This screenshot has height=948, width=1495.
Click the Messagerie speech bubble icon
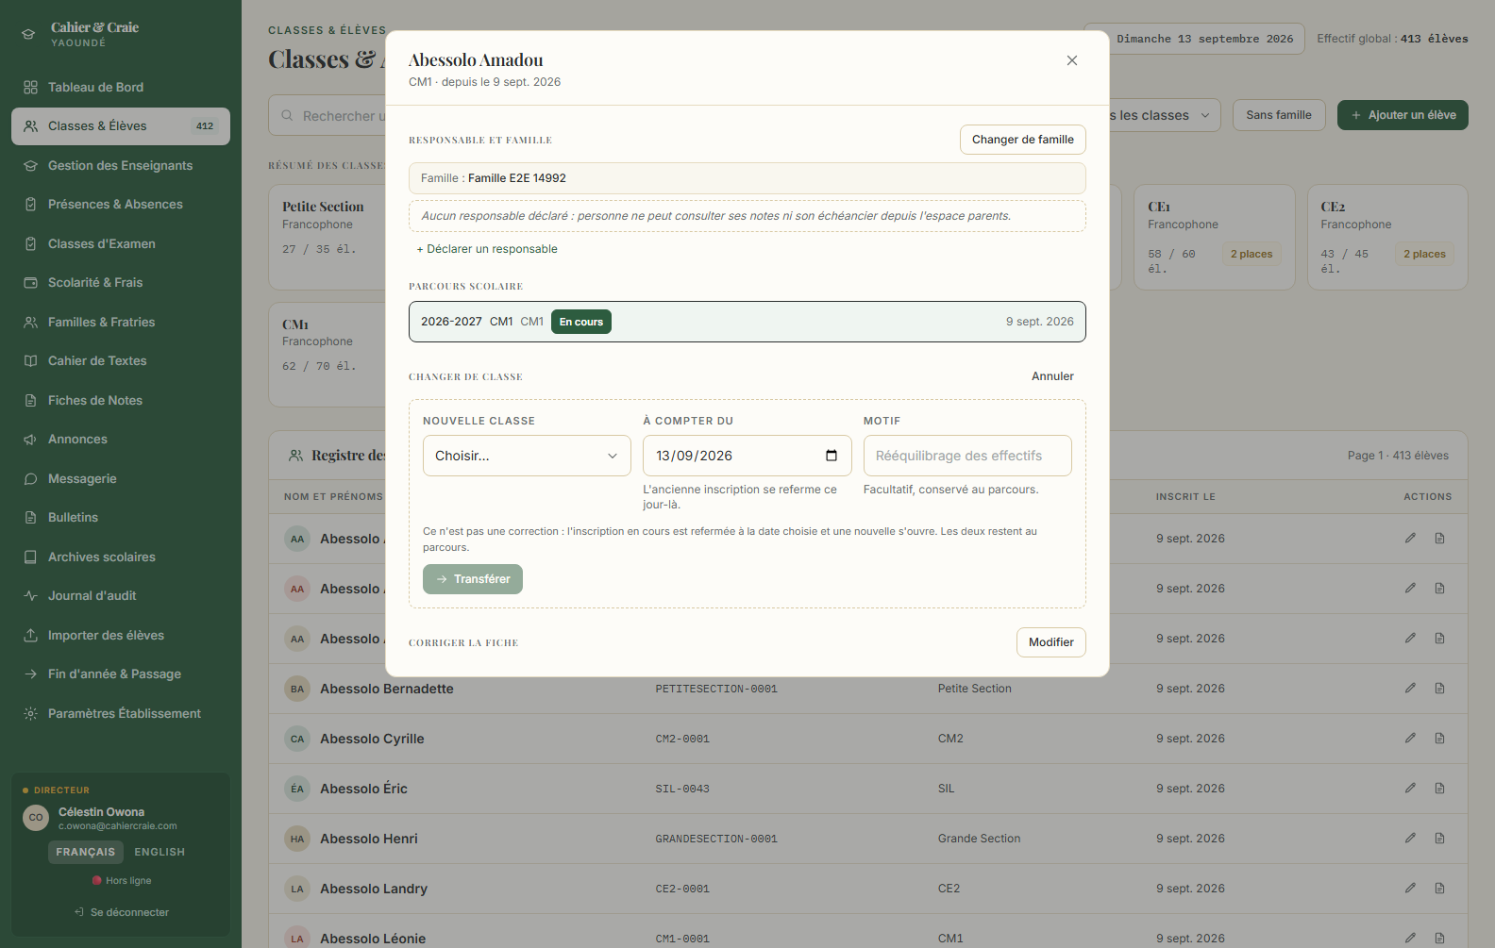pyautogui.click(x=30, y=478)
